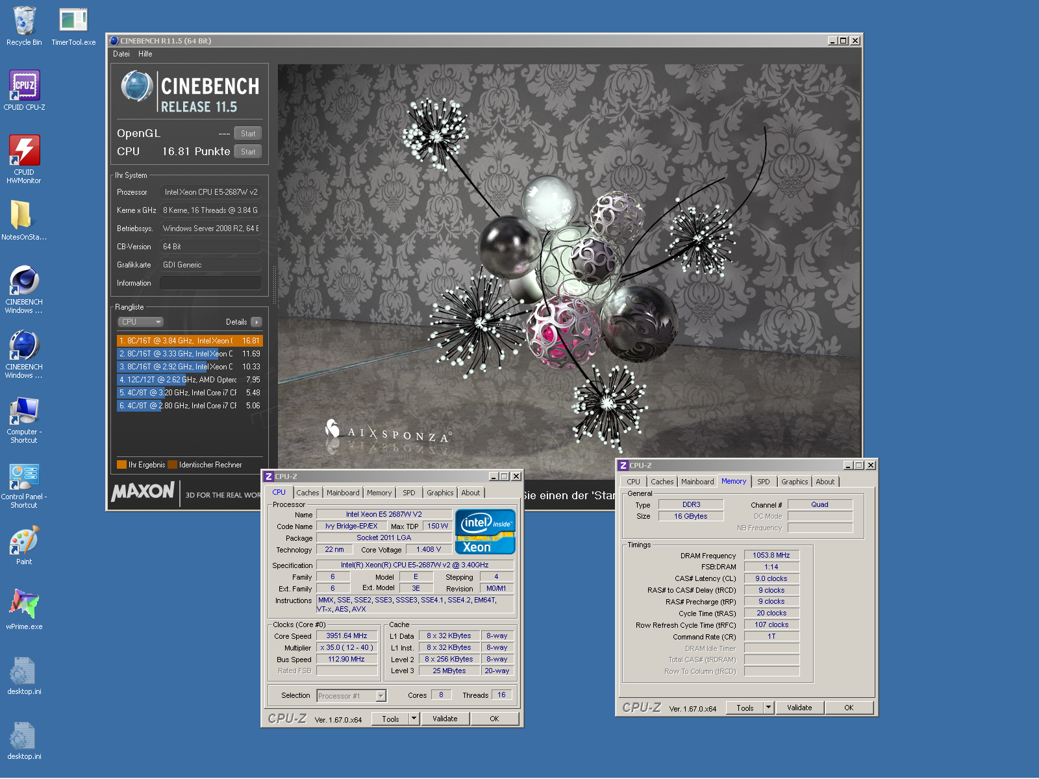The width and height of the screenshot is (1039, 779).
Task: Switch to About tab in CPU-Z CPU window
Action: (471, 493)
